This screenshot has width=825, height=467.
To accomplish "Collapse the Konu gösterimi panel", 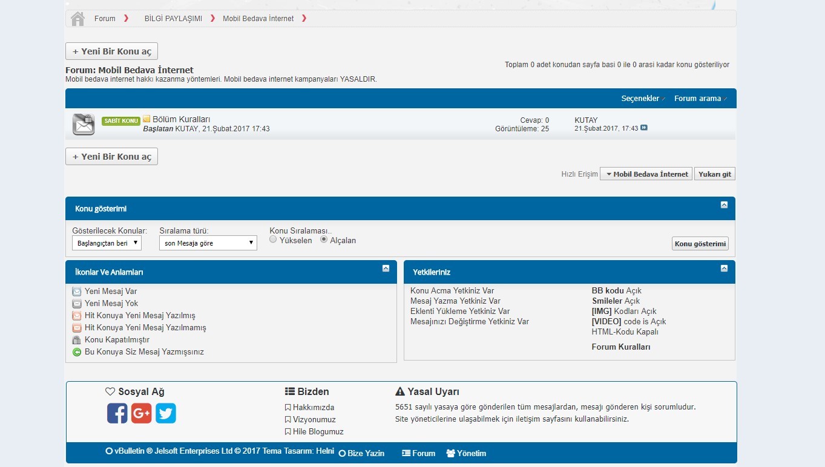I will coord(724,205).
